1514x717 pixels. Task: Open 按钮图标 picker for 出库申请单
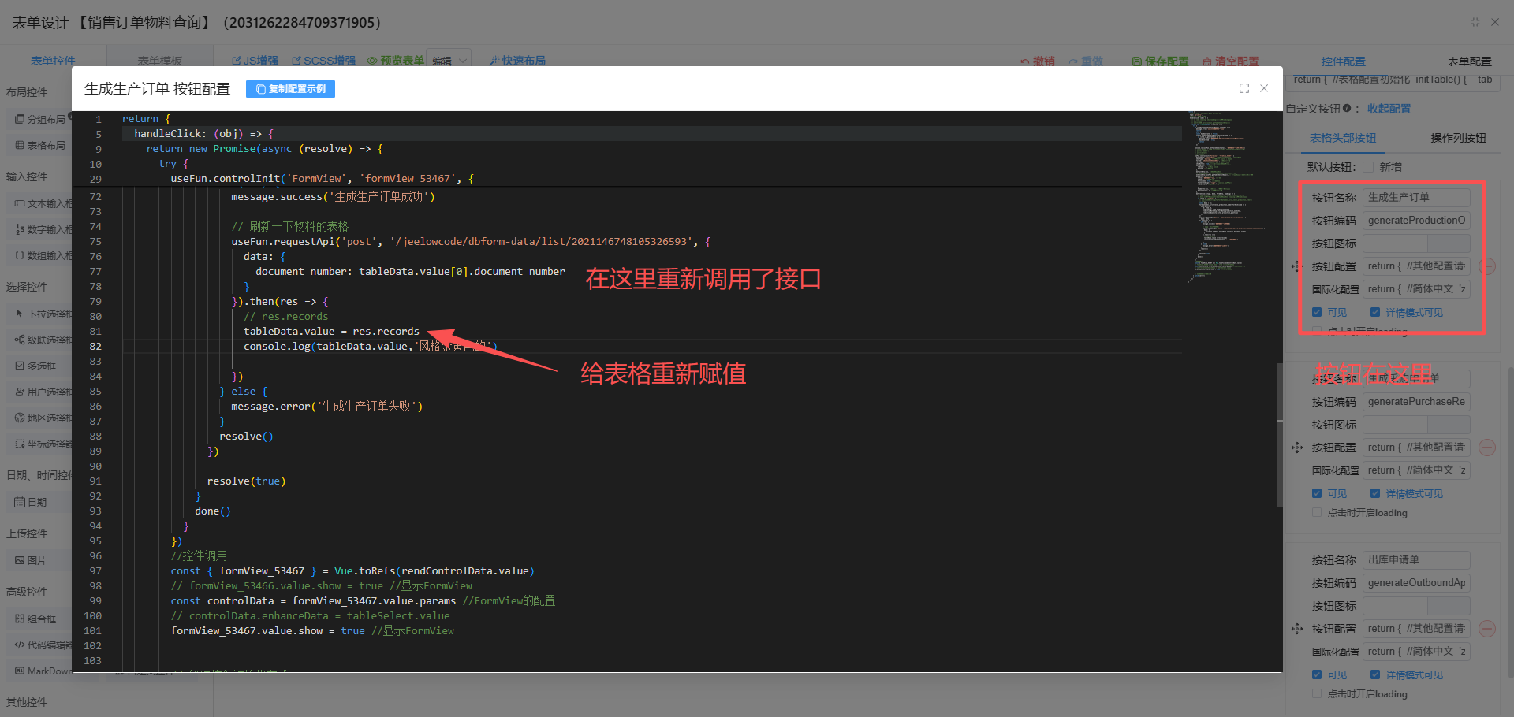[x=1416, y=606]
